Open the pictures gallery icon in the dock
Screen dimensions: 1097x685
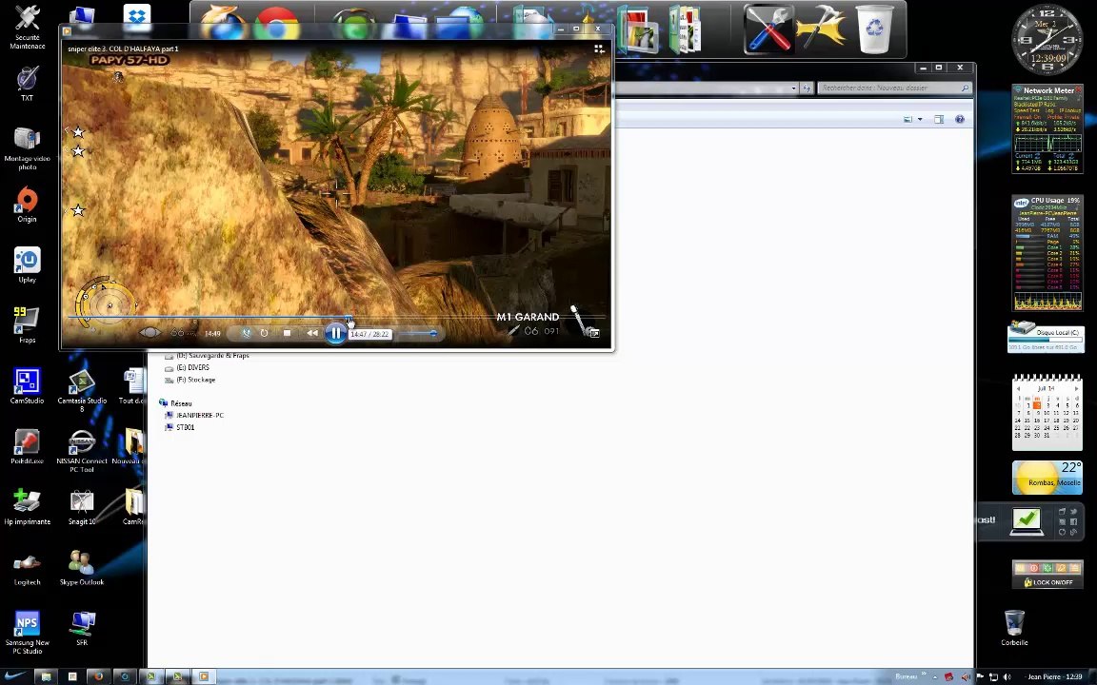coord(637,29)
